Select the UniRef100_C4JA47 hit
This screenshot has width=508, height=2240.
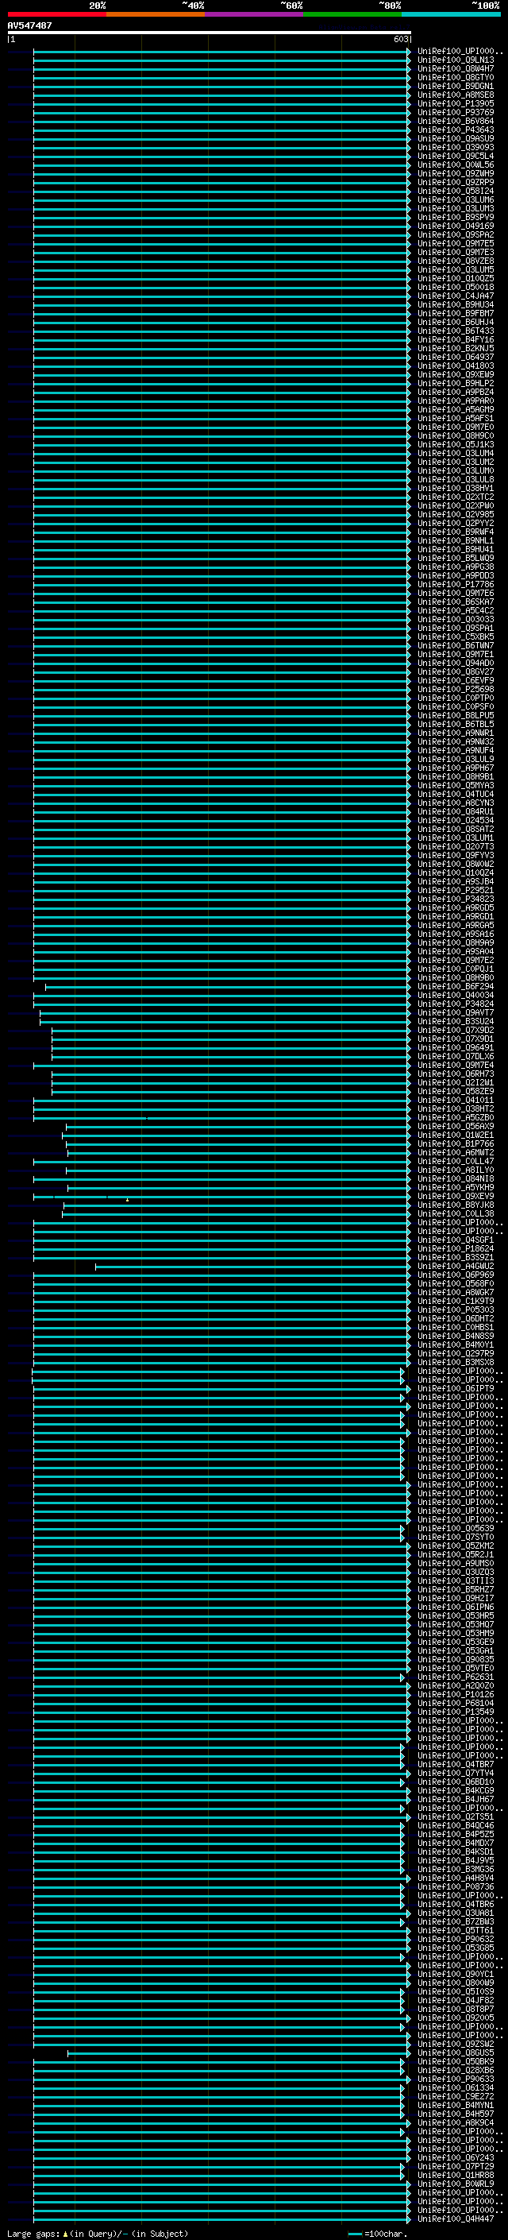456,296
